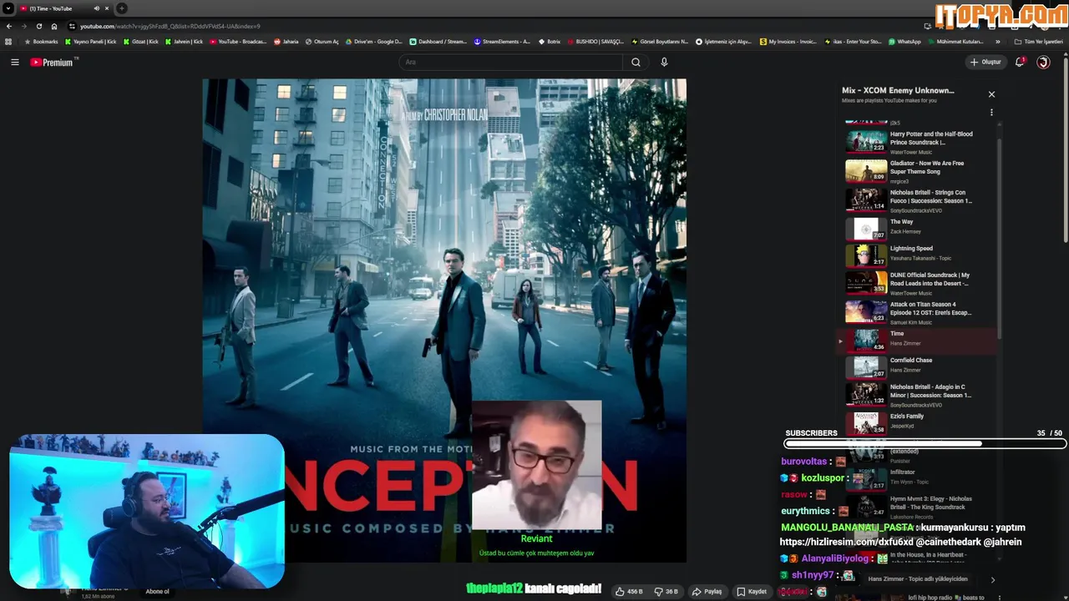
Task: Open the Mix playlist options menu
Action: tap(991, 112)
